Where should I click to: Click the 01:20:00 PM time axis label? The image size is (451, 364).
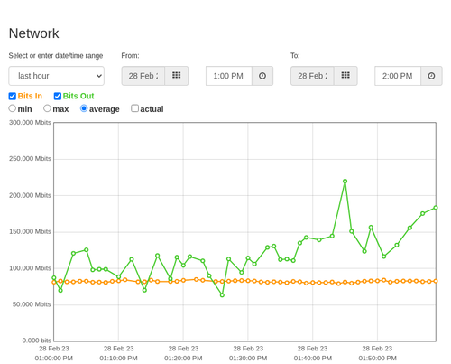pyautogui.click(x=183, y=359)
